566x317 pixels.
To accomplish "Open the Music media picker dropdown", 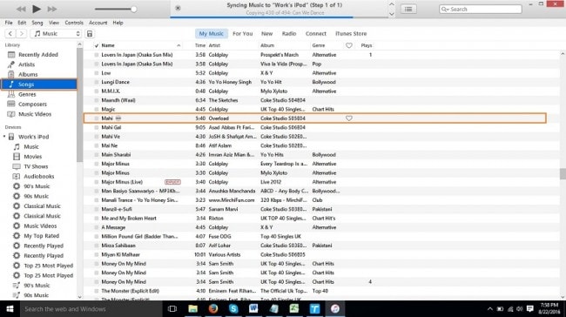I will tap(56, 34).
